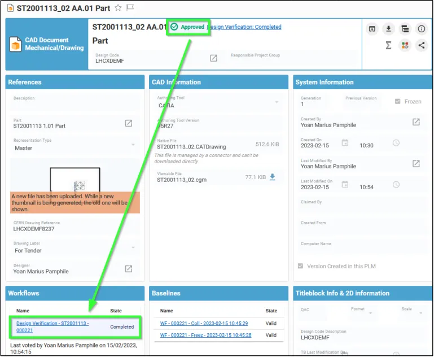Click the Completed state in Workflows table
434x357 pixels.
tap(122, 327)
